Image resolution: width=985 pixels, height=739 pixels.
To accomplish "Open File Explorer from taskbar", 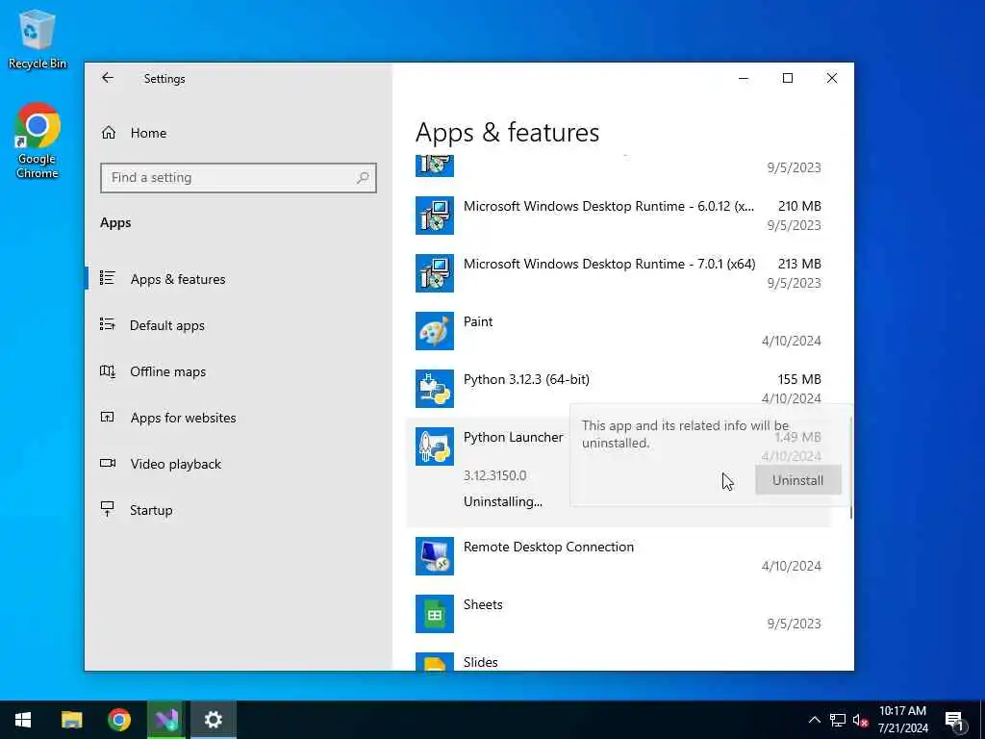I will [71, 720].
